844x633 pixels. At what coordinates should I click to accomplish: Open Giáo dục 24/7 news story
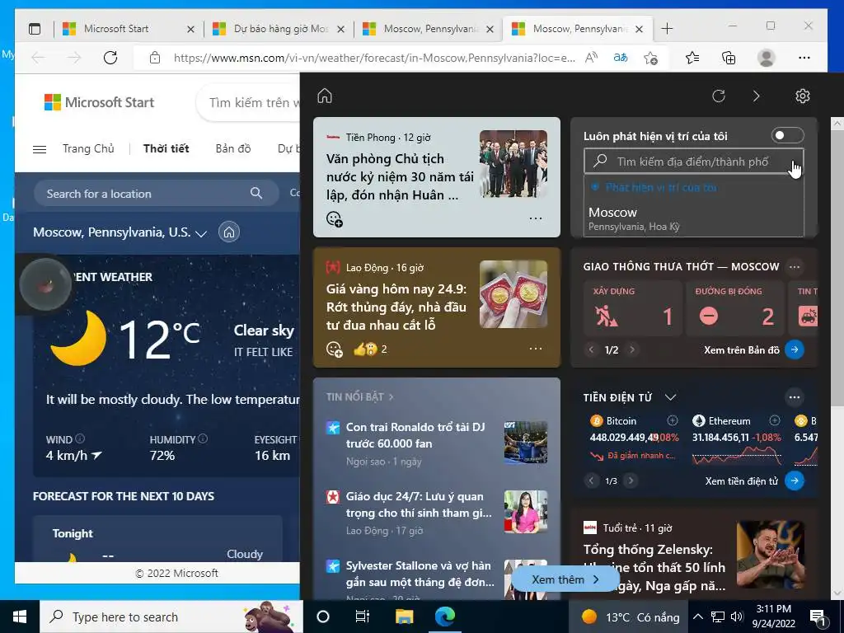coord(419,504)
